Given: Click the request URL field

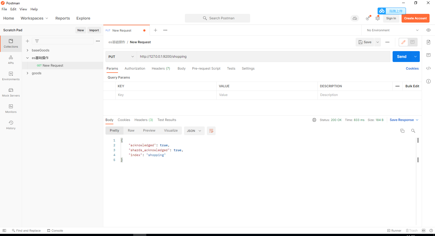Looking at the screenshot, I should [263, 57].
